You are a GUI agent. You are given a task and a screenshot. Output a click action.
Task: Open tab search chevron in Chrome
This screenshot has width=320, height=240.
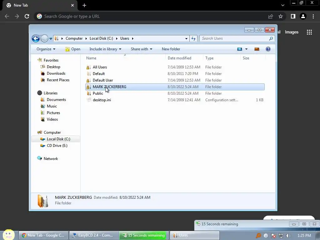click(282, 5)
